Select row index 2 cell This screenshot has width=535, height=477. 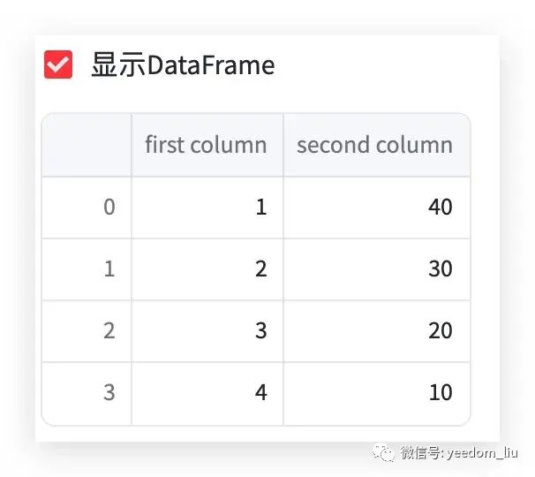pyautogui.click(x=87, y=331)
